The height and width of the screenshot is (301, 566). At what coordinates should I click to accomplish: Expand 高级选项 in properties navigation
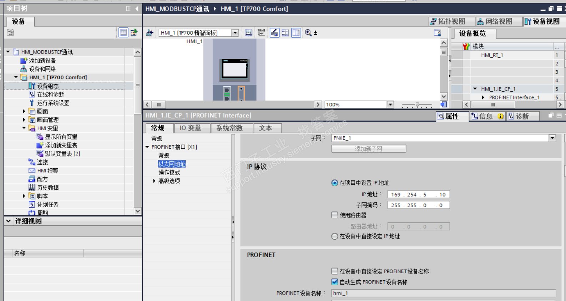tap(154, 181)
